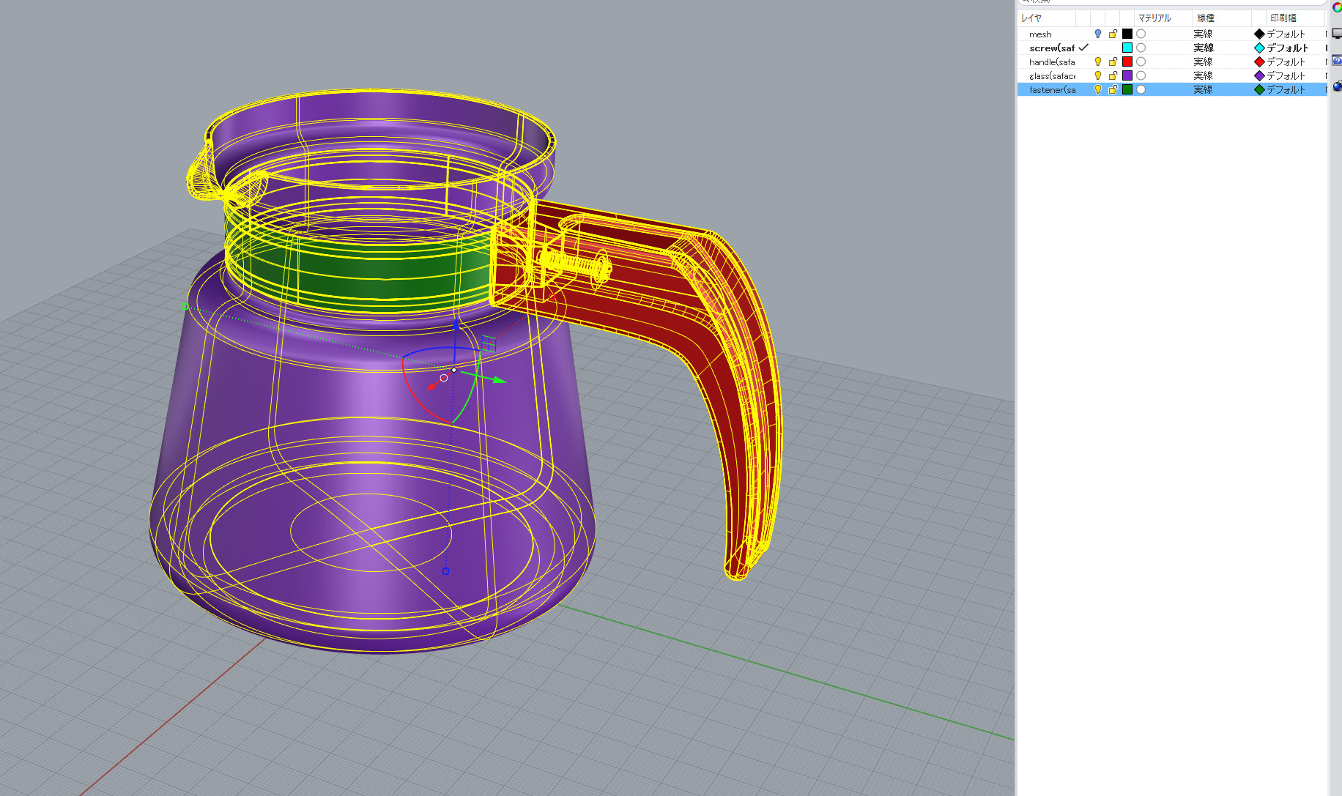Screen dimensions: 1342x796
Task: Open cyan color swatch of screw layer
Action: (1127, 48)
